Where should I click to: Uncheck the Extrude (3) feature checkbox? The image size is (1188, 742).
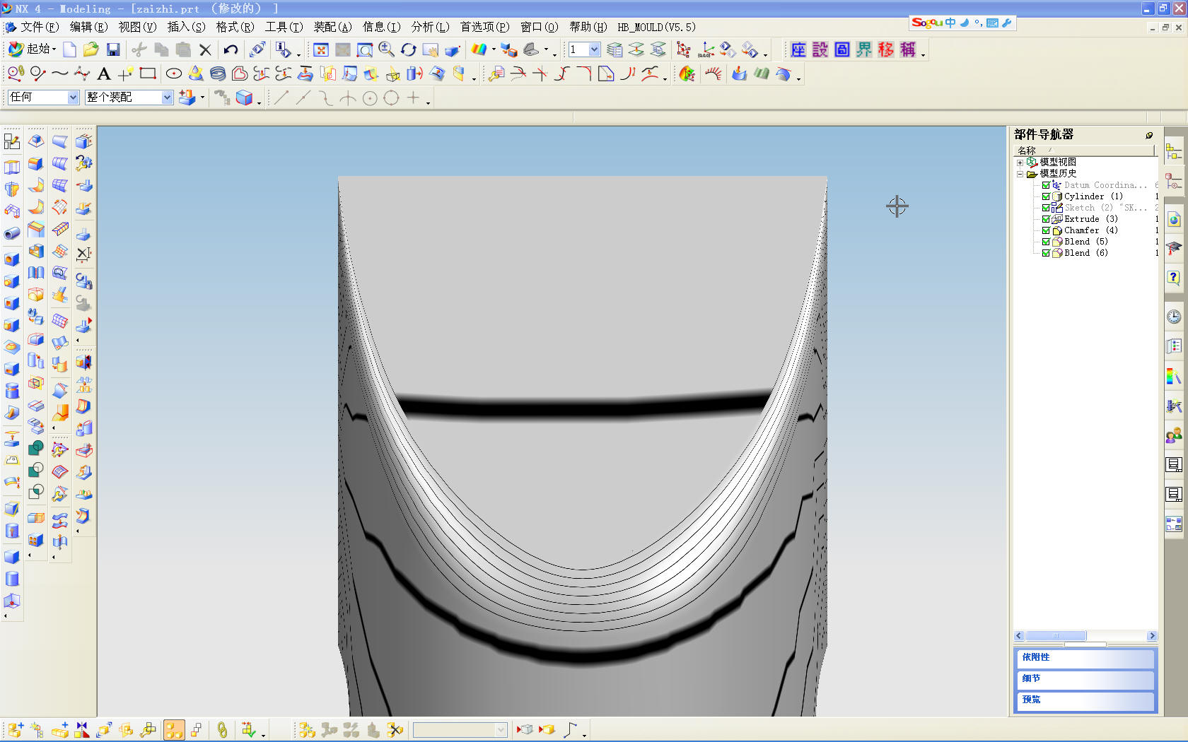tap(1046, 219)
